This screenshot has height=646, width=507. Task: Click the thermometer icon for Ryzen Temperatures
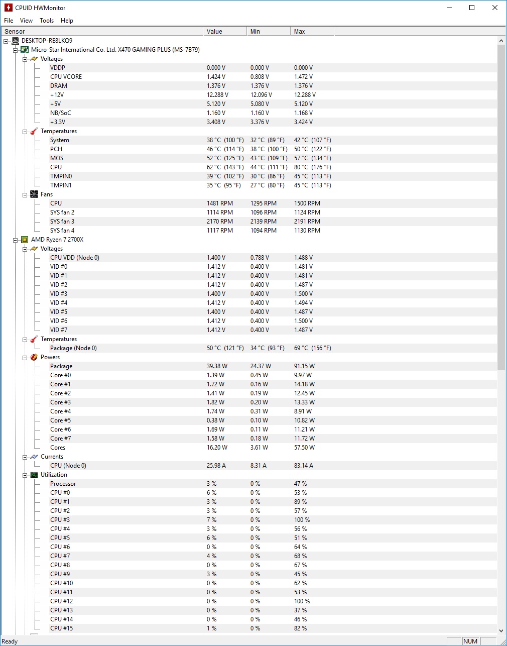pos(34,339)
